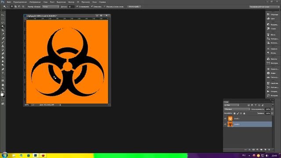Hide the top layer Слой 1
The width and height of the screenshot is (281, 158).
(225, 118)
